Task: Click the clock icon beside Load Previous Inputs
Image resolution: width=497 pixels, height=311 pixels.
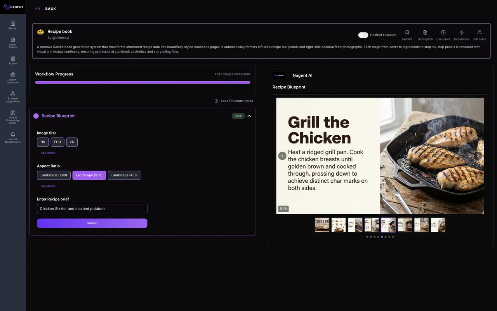Action: [x=216, y=101]
